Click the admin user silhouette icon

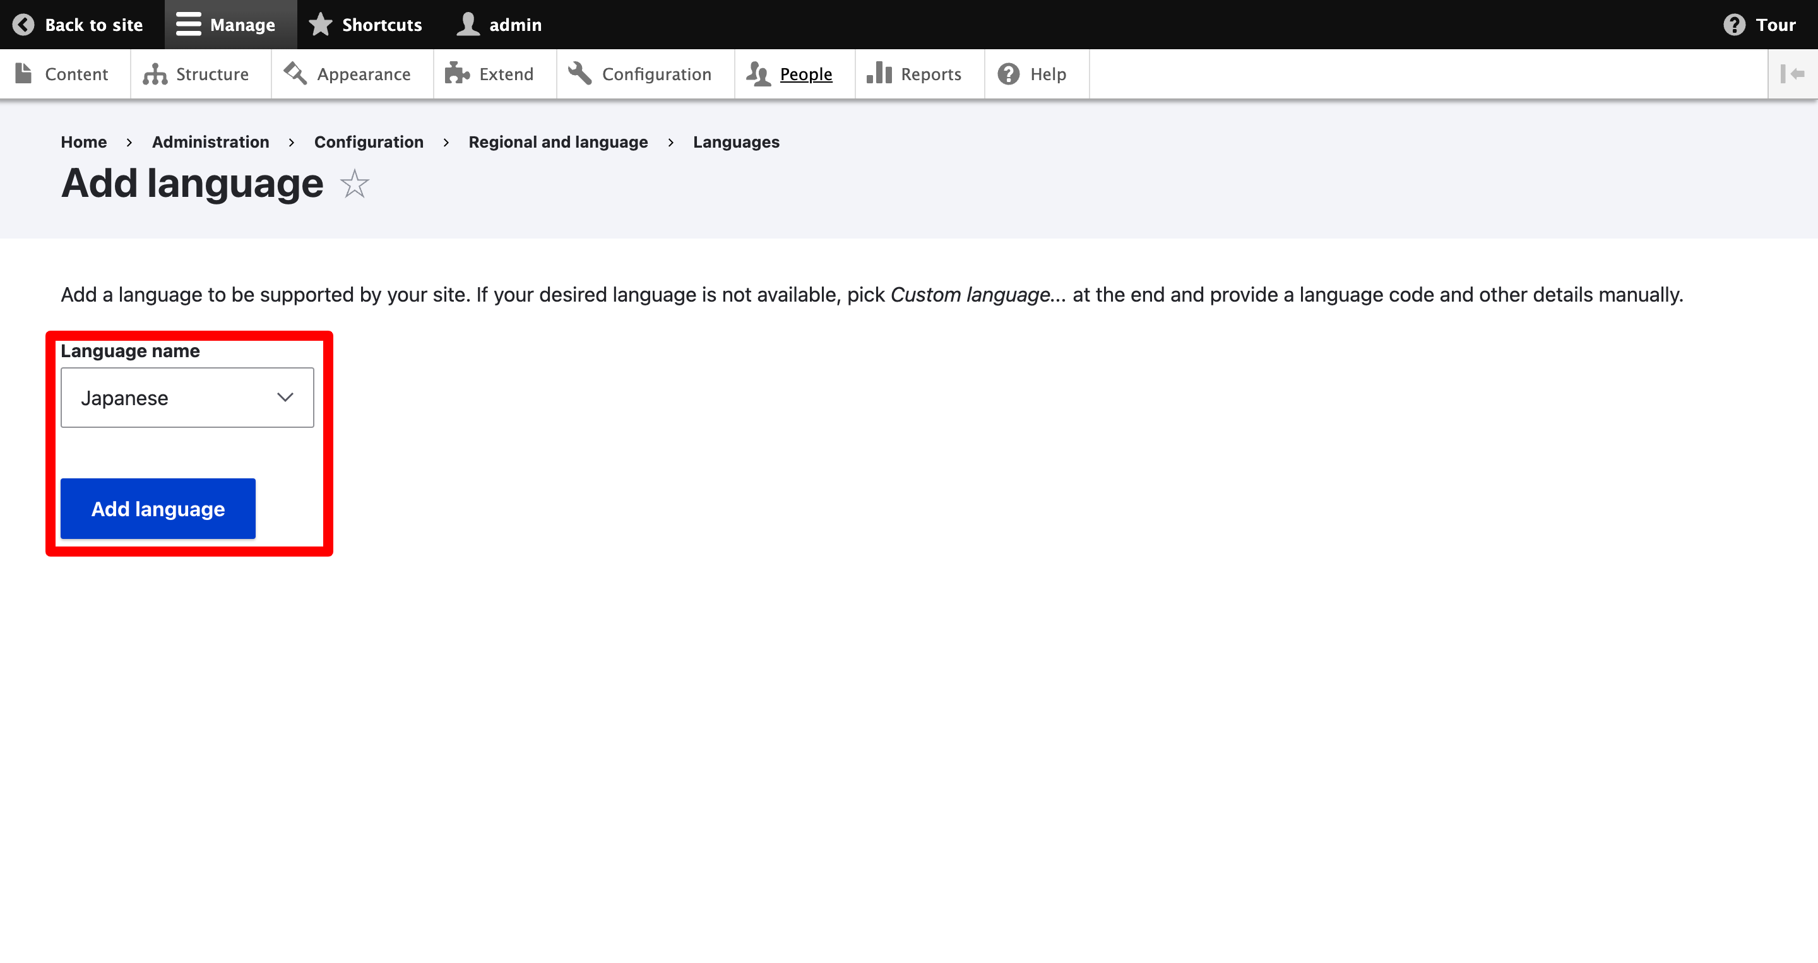[468, 25]
